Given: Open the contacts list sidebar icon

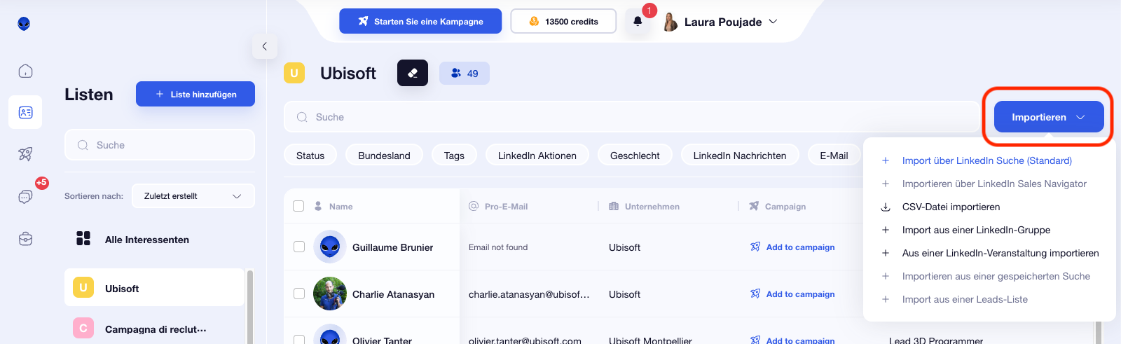Looking at the screenshot, I should pos(25,112).
